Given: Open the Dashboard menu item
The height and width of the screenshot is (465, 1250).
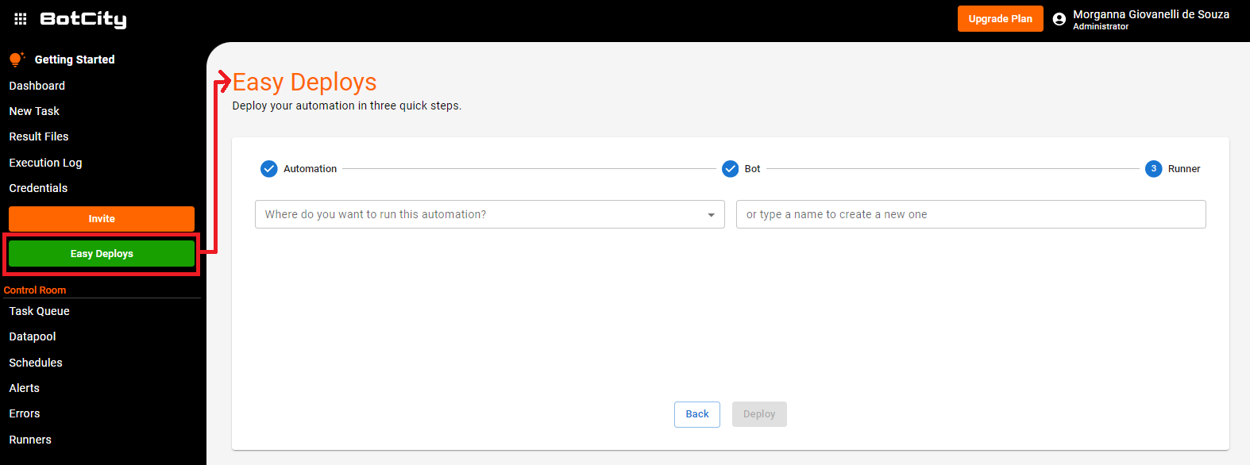Looking at the screenshot, I should (x=37, y=86).
